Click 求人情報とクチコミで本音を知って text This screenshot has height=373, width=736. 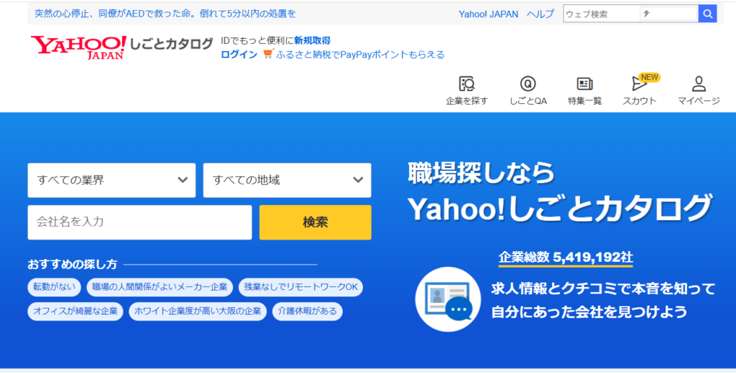pyautogui.click(x=603, y=288)
